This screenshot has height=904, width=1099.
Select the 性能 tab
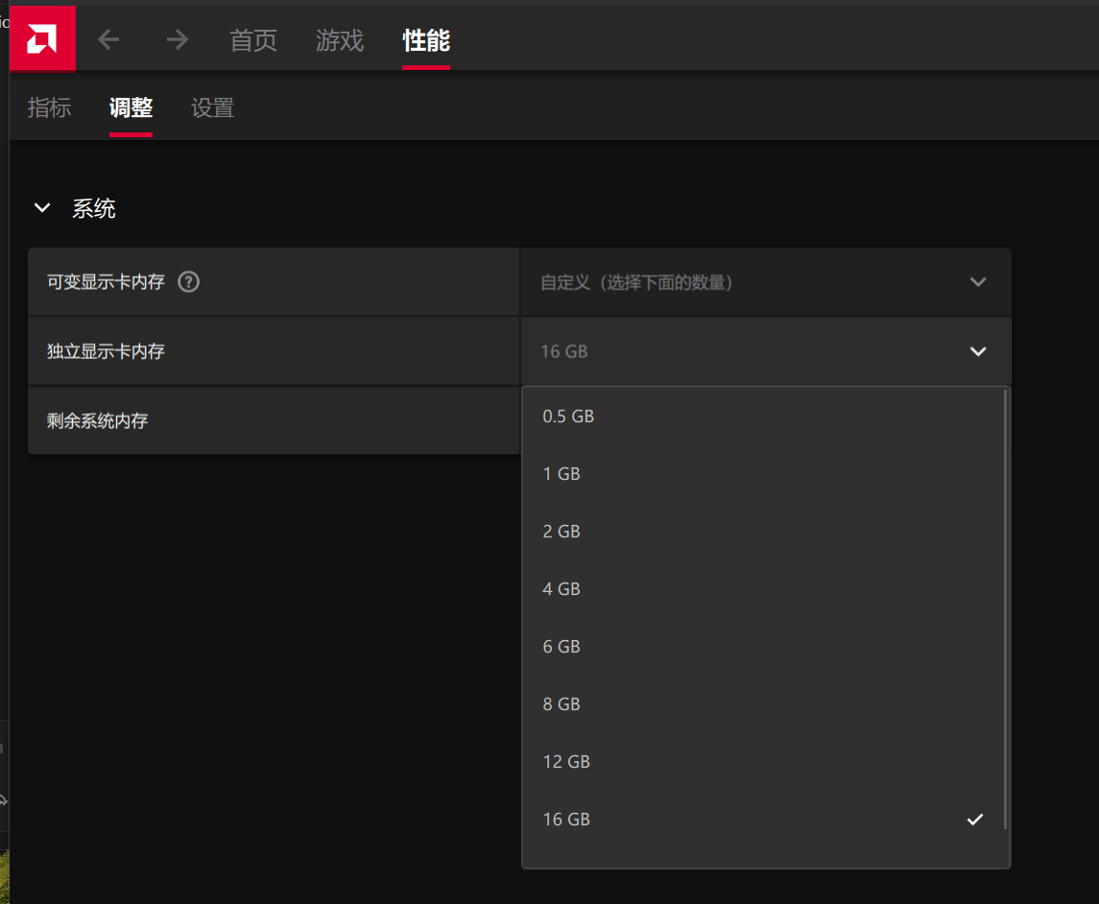(x=426, y=40)
